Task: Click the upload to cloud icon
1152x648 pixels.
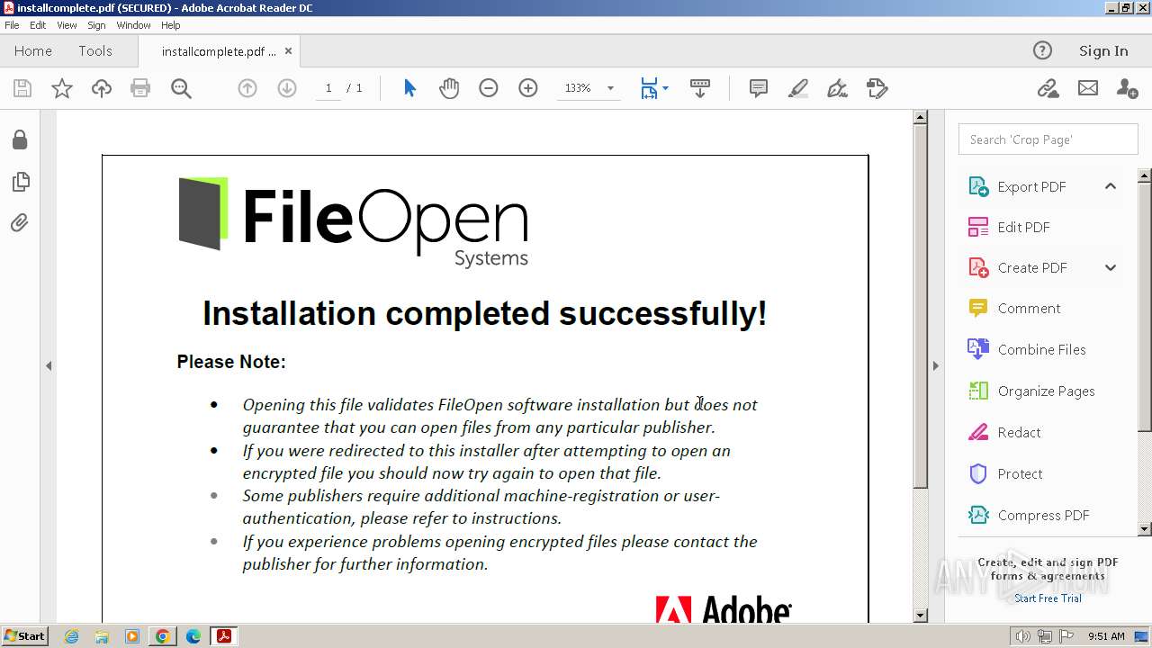Action: (102, 88)
